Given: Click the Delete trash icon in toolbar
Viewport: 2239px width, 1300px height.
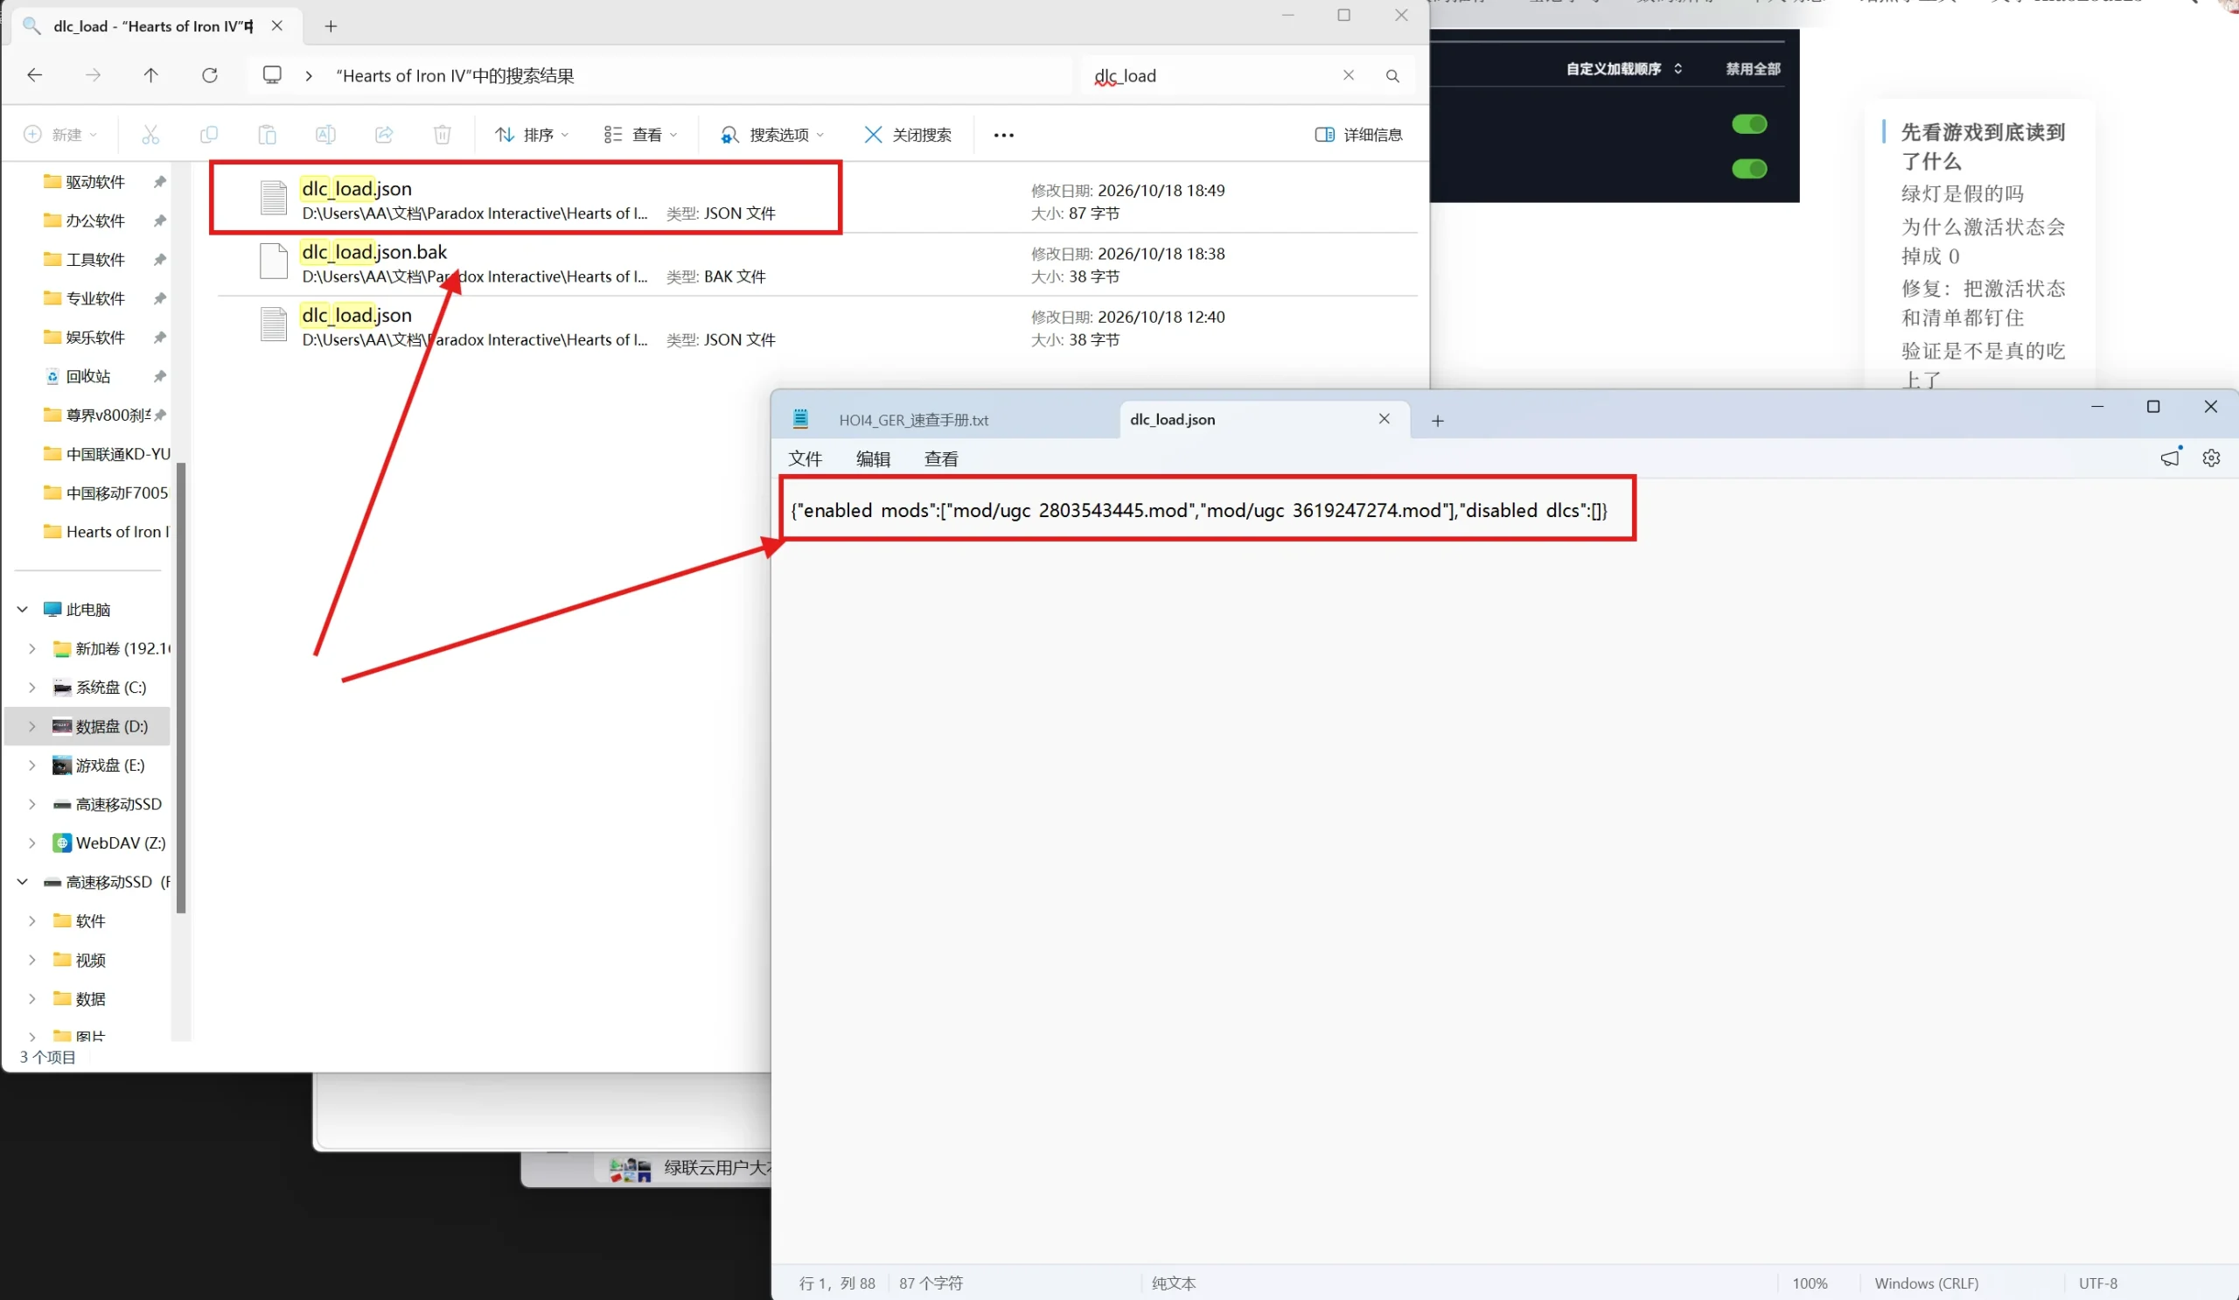Looking at the screenshot, I should 443,134.
